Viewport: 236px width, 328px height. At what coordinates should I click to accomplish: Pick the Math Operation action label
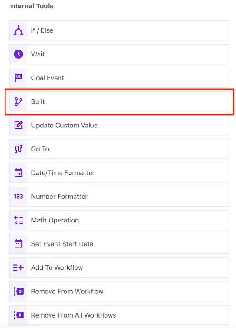(55, 220)
